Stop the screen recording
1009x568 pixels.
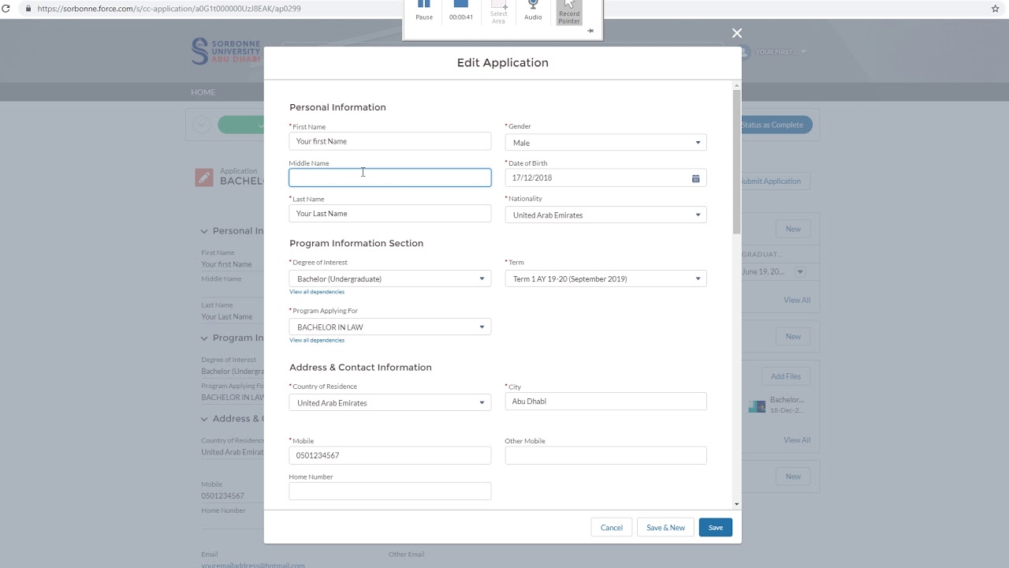pos(461,11)
